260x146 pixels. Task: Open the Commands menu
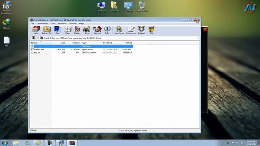[x=42, y=24]
